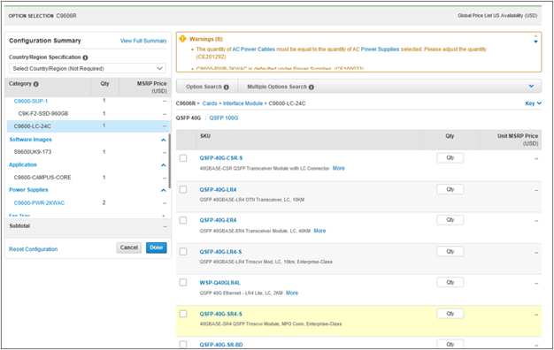Open the Select Country/Region dropdown
Screen dimensions: 554x350
pyautogui.click(x=88, y=68)
